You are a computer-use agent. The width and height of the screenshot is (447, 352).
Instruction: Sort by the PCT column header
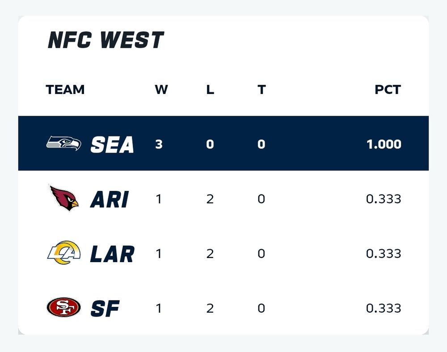point(388,89)
